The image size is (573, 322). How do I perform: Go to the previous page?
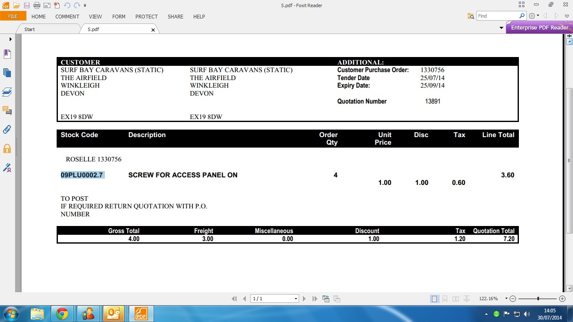[x=245, y=299]
